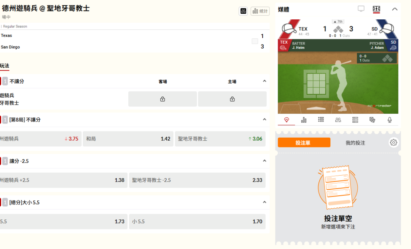Click the small indicator box beside scores
The height and width of the screenshot is (249, 411).
pos(255,41)
